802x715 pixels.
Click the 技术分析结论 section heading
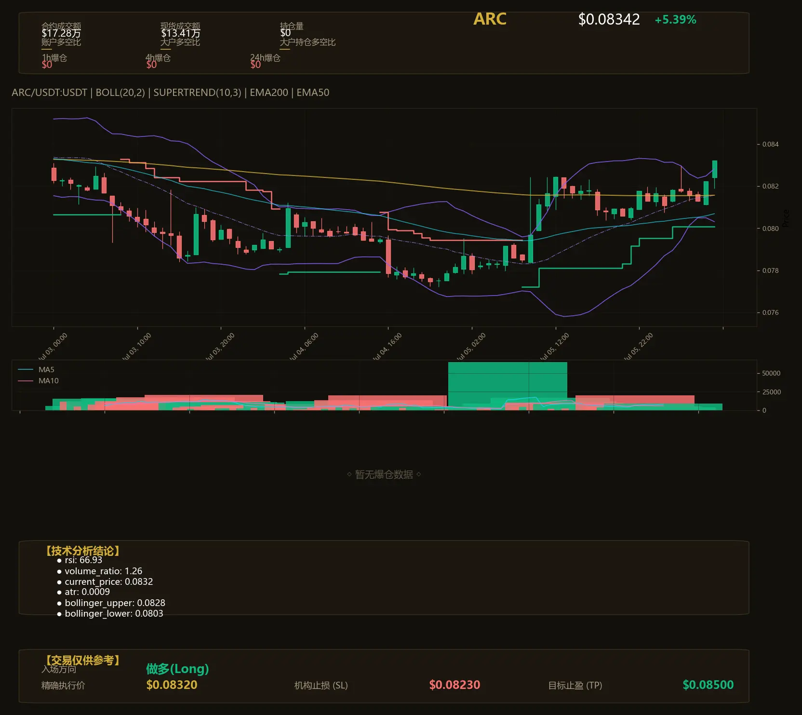(x=82, y=551)
